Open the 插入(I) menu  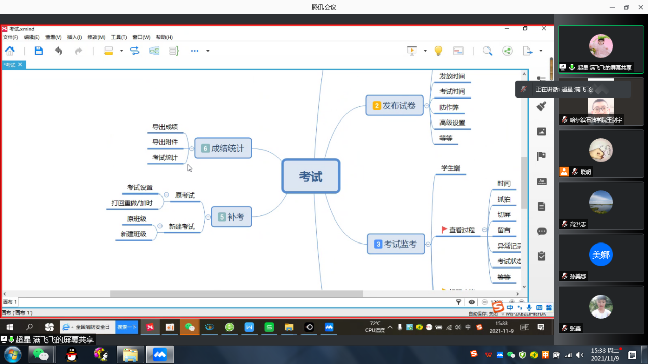click(74, 37)
